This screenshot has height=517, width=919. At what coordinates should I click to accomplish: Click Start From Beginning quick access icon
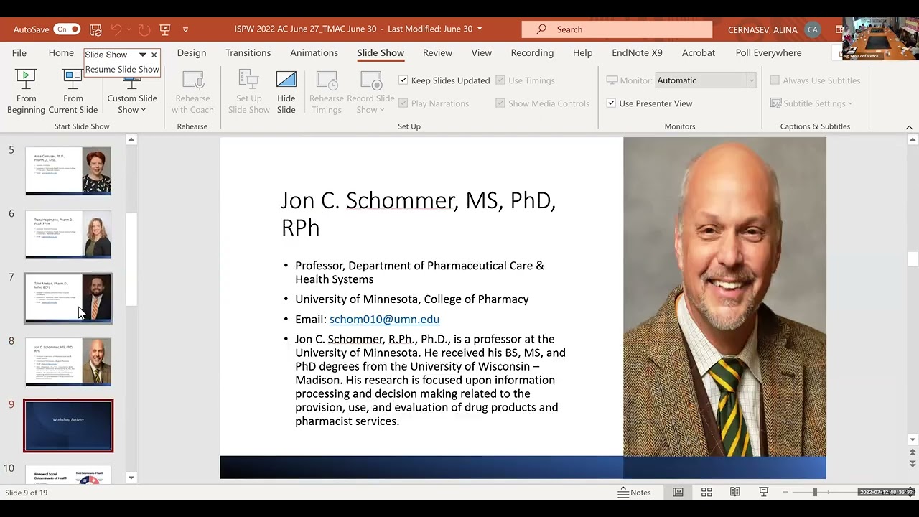pyautogui.click(x=165, y=29)
